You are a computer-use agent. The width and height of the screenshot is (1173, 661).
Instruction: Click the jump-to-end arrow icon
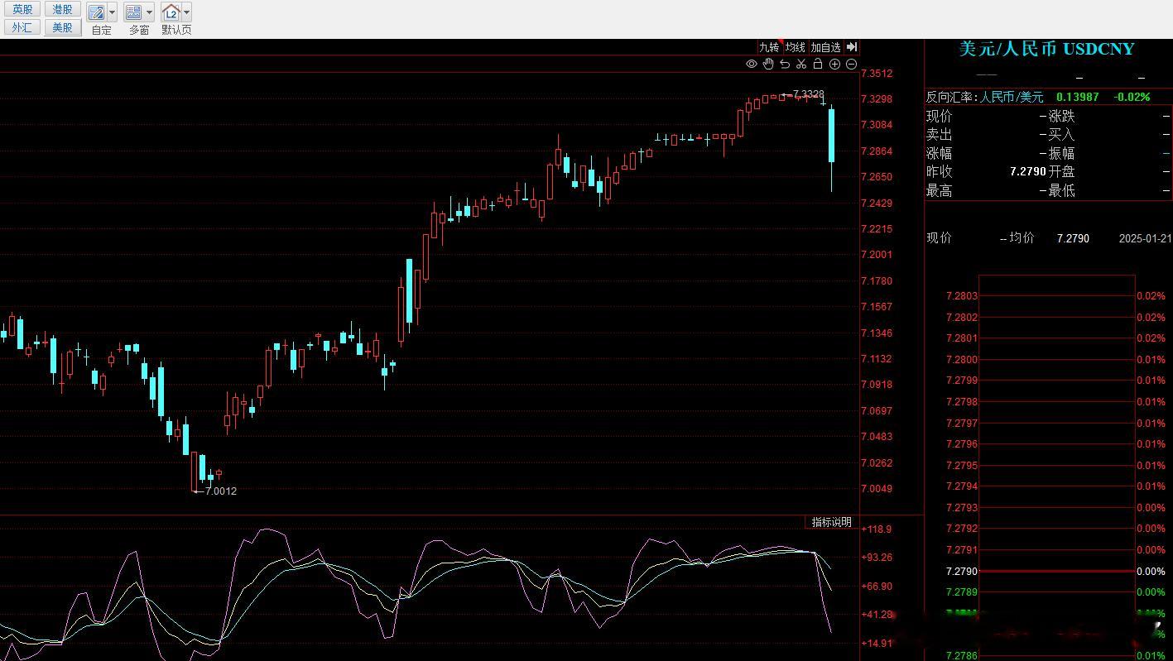(852, 47)
